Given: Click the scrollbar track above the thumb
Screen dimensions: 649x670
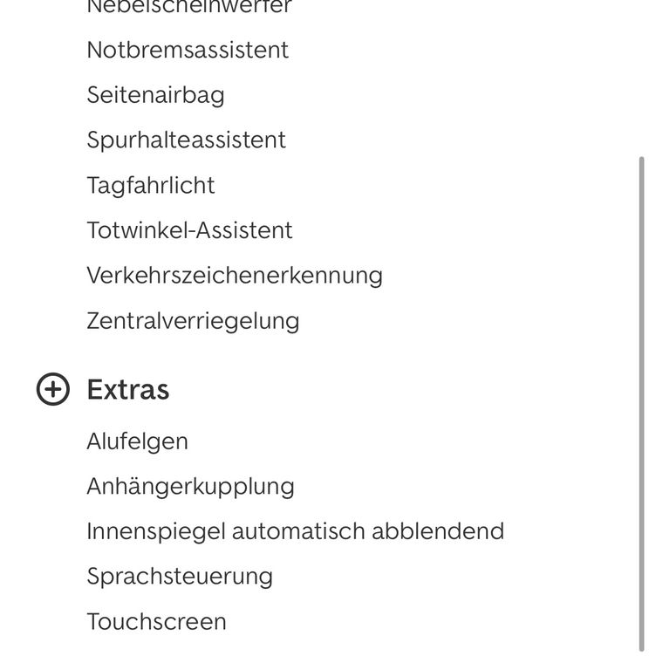Looking at the screenshot, I should (642, 79).
